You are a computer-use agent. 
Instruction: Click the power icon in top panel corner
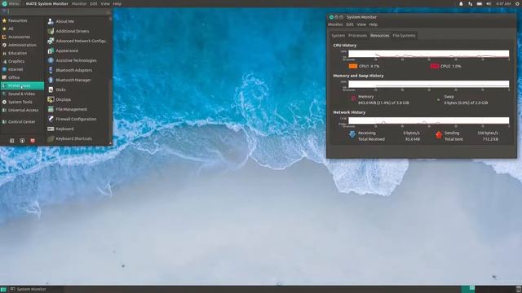[518, 3]
